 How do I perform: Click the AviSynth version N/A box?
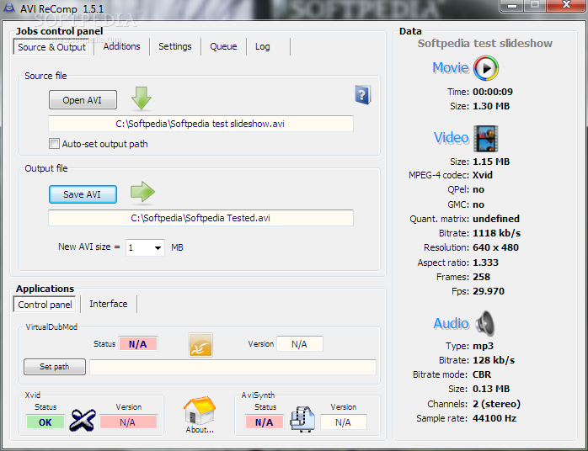(343, 422)
